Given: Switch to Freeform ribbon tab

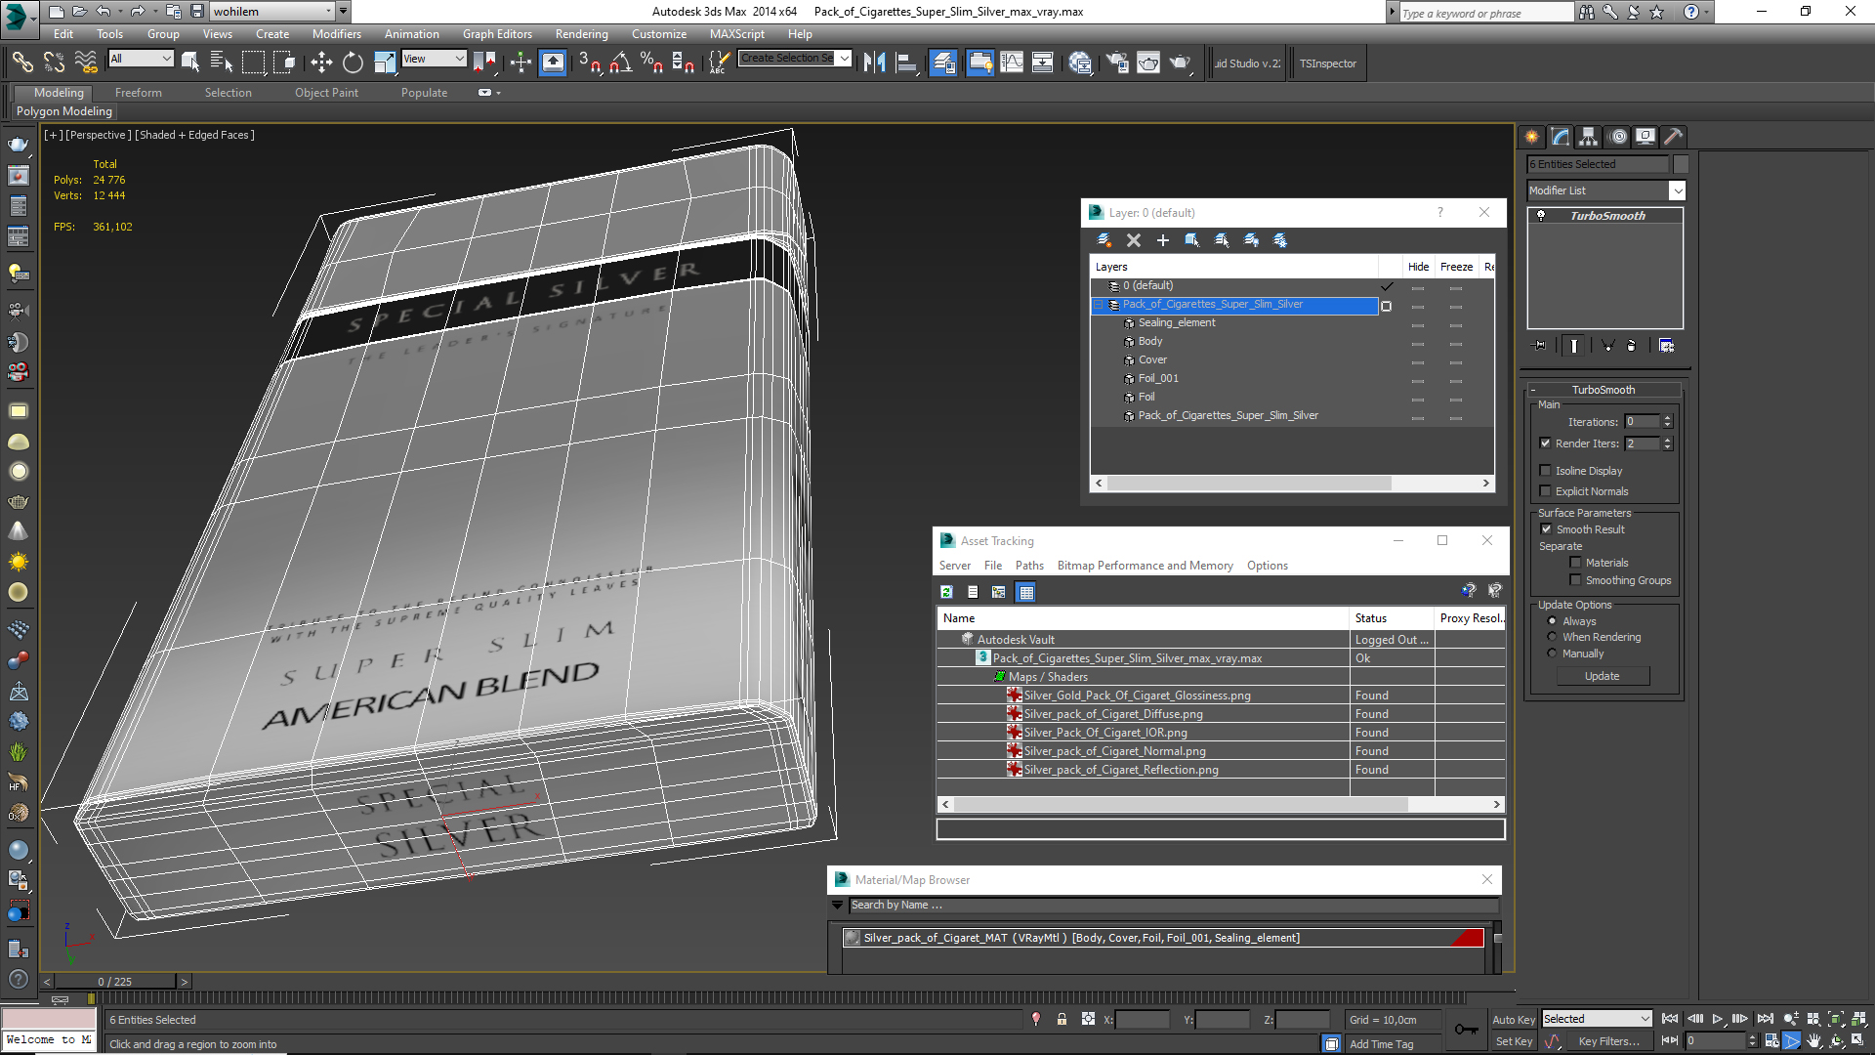Looking at the screenshot, I should point(138,93).
